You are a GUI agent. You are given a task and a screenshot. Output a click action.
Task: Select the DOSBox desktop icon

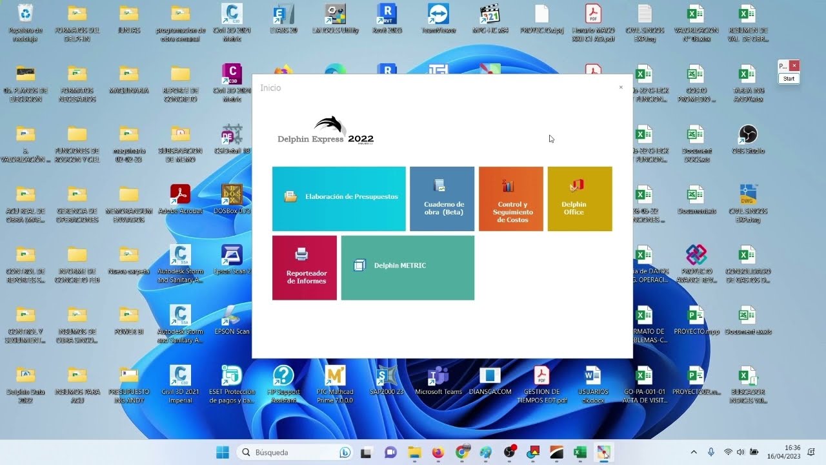(232, 199)
